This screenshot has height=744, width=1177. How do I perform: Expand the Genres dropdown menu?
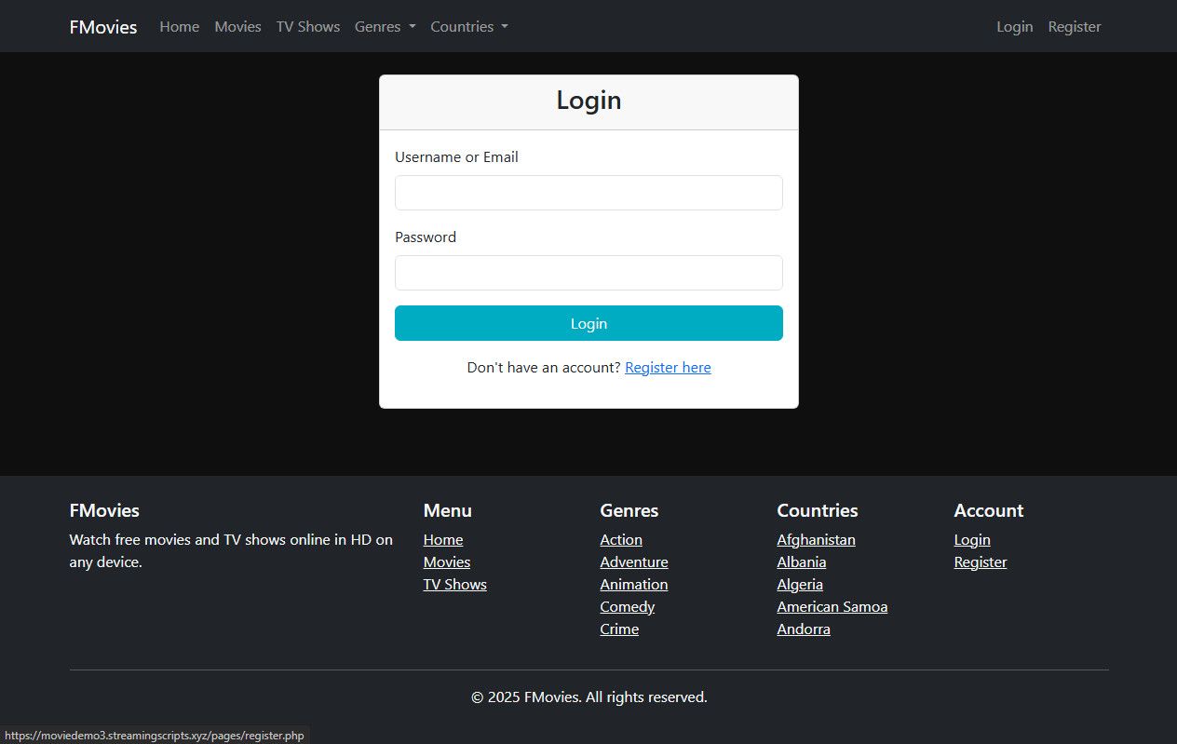point(385,27)
